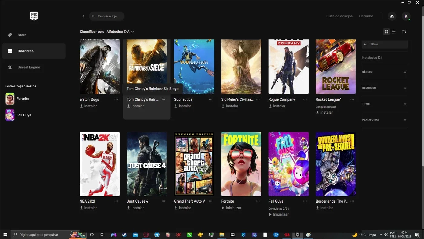Open the Alfabética Z-A sort dropdown
This screenshot has width=424, height=239.
pos(120,32)
